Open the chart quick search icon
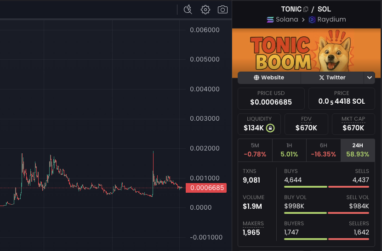Screen dimensions: 382x251 [188, 10]
